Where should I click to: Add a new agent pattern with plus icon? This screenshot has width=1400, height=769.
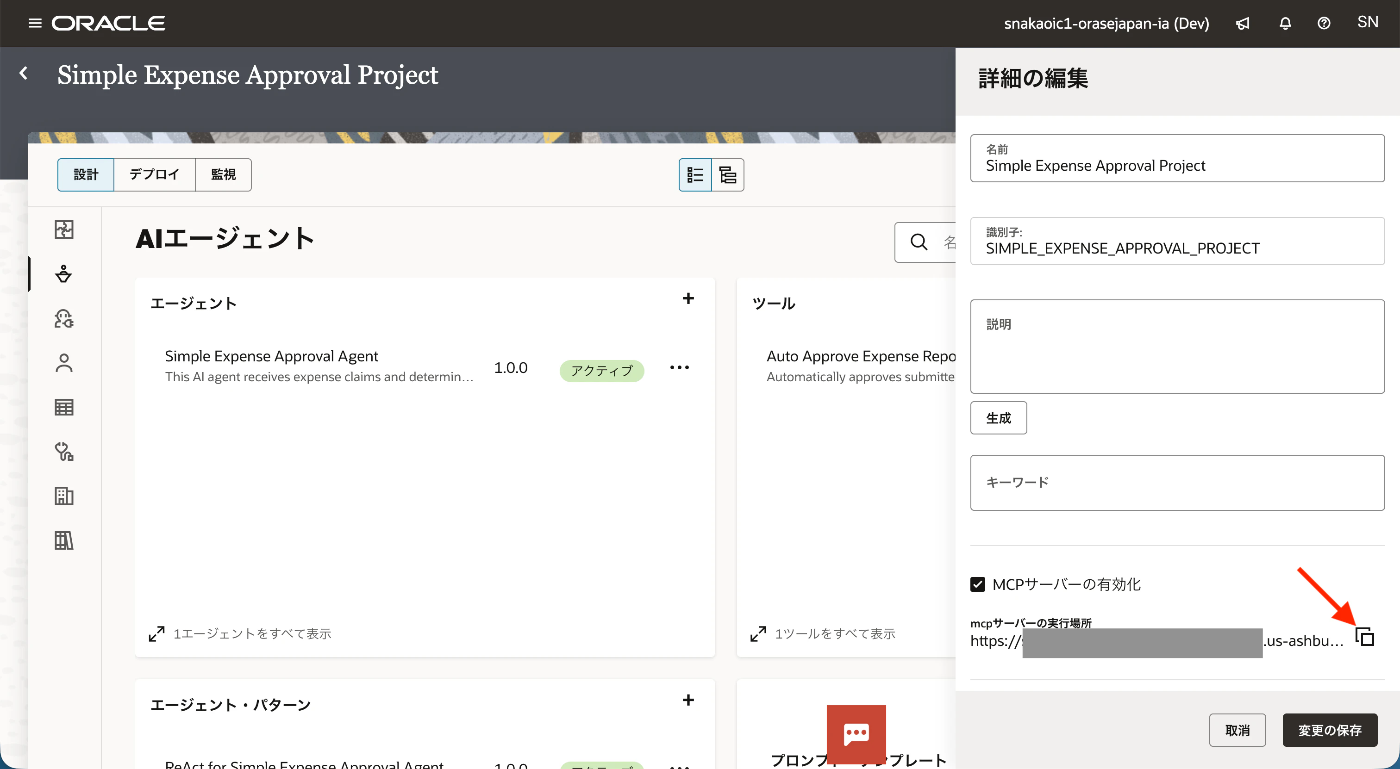tap(688, 700)
